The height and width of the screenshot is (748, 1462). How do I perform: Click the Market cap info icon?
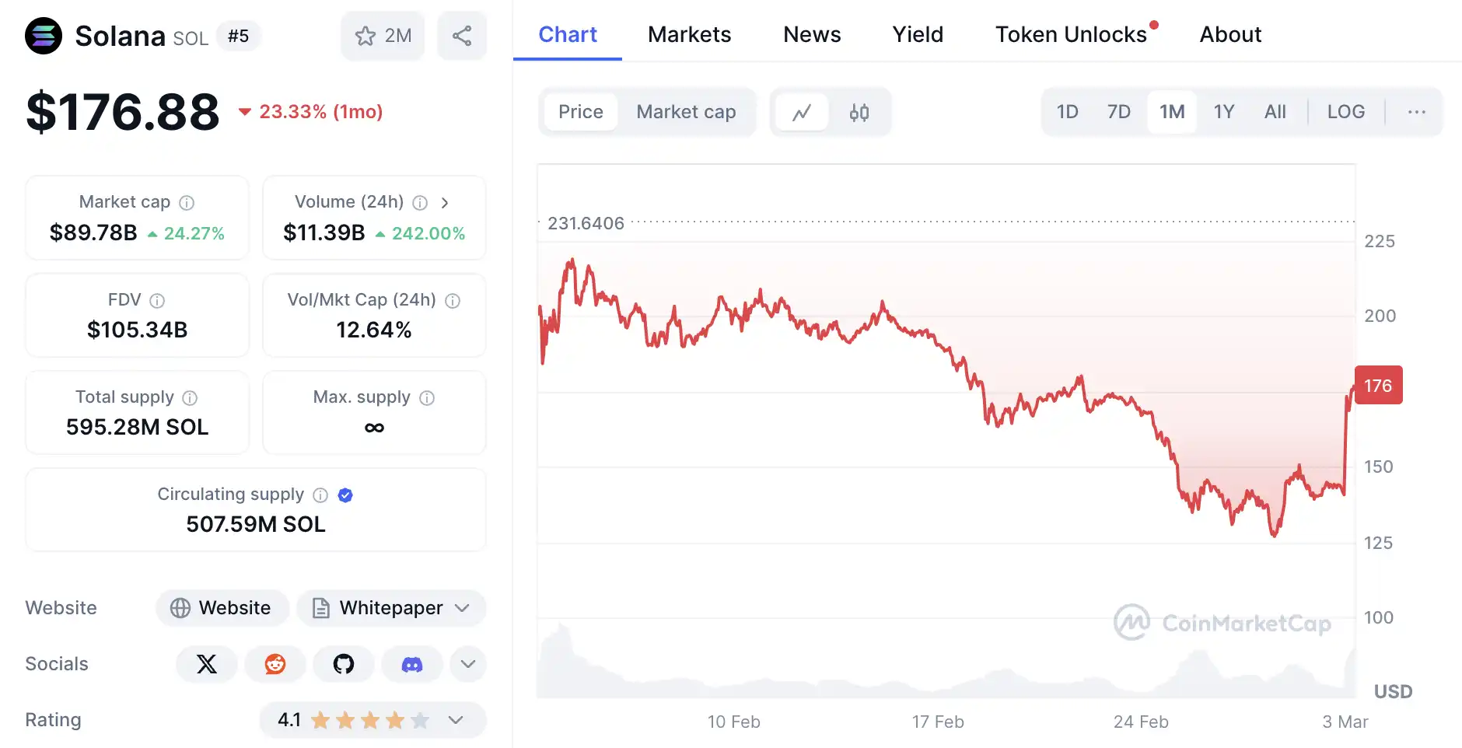point(187,203)
